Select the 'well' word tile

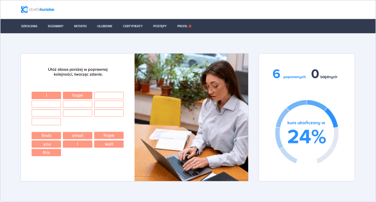click(x=109, y=144)
